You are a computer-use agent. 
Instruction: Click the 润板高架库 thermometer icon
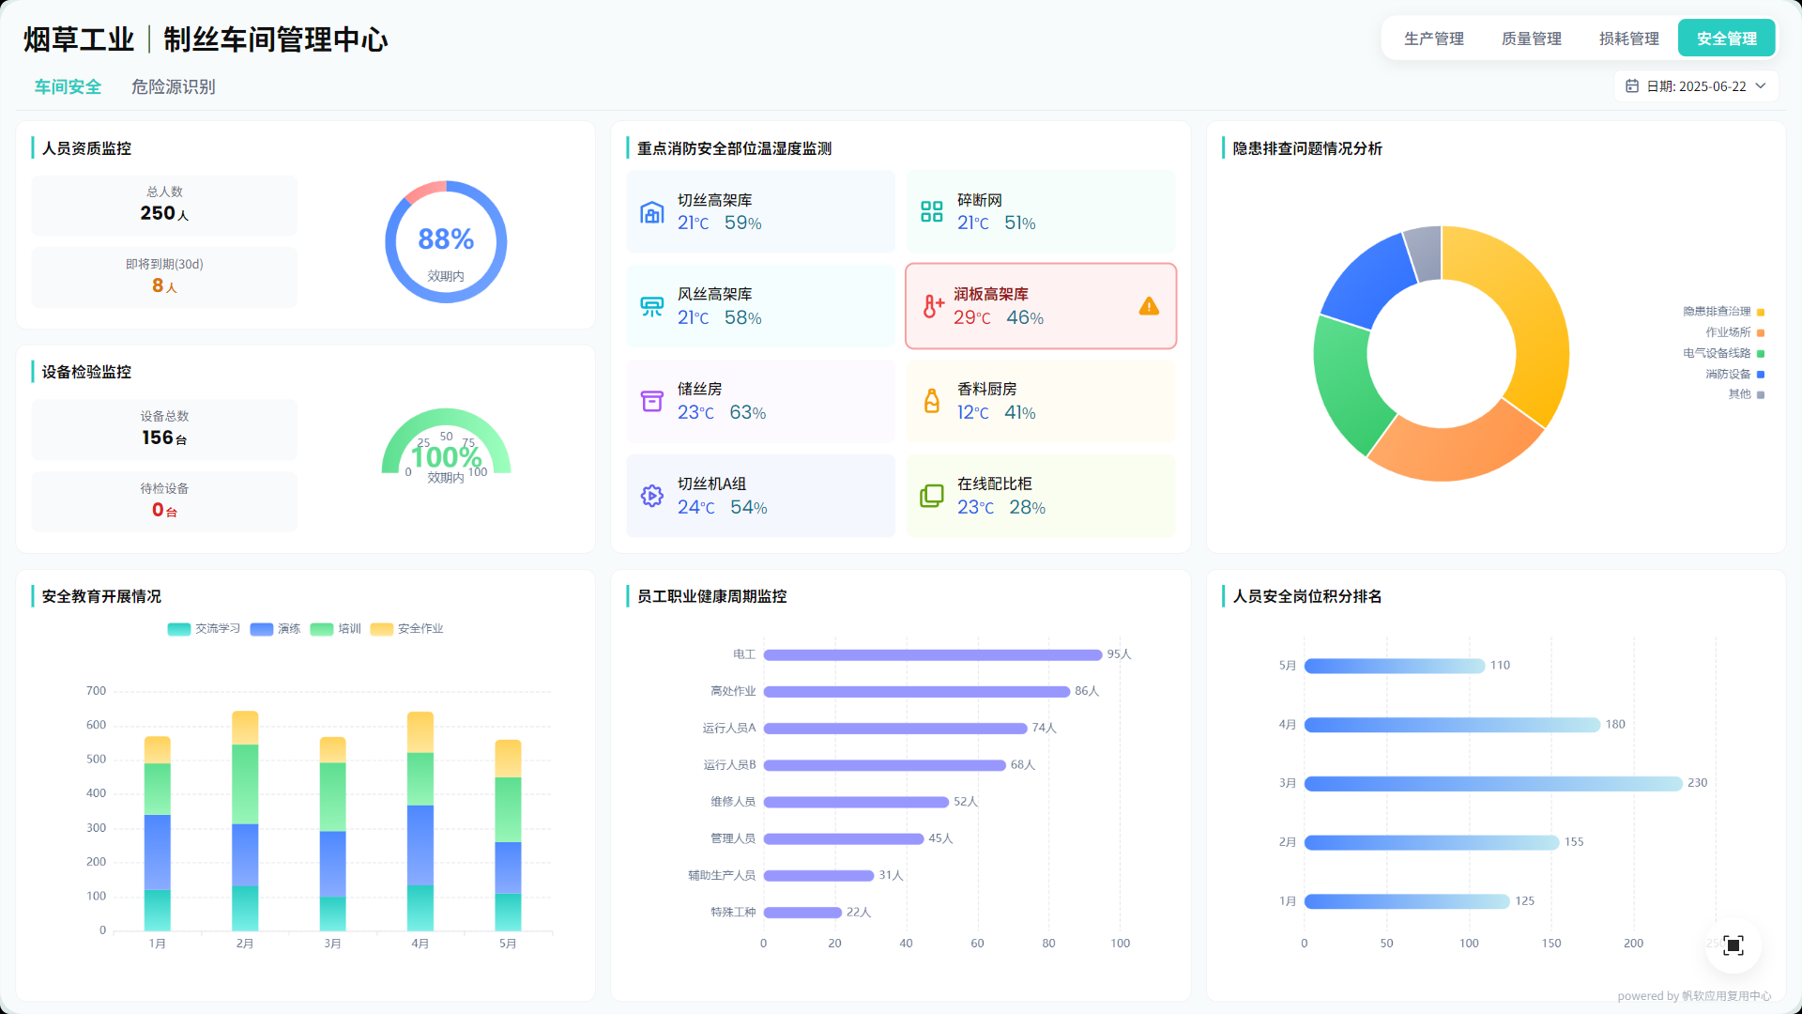click(932, 306)
